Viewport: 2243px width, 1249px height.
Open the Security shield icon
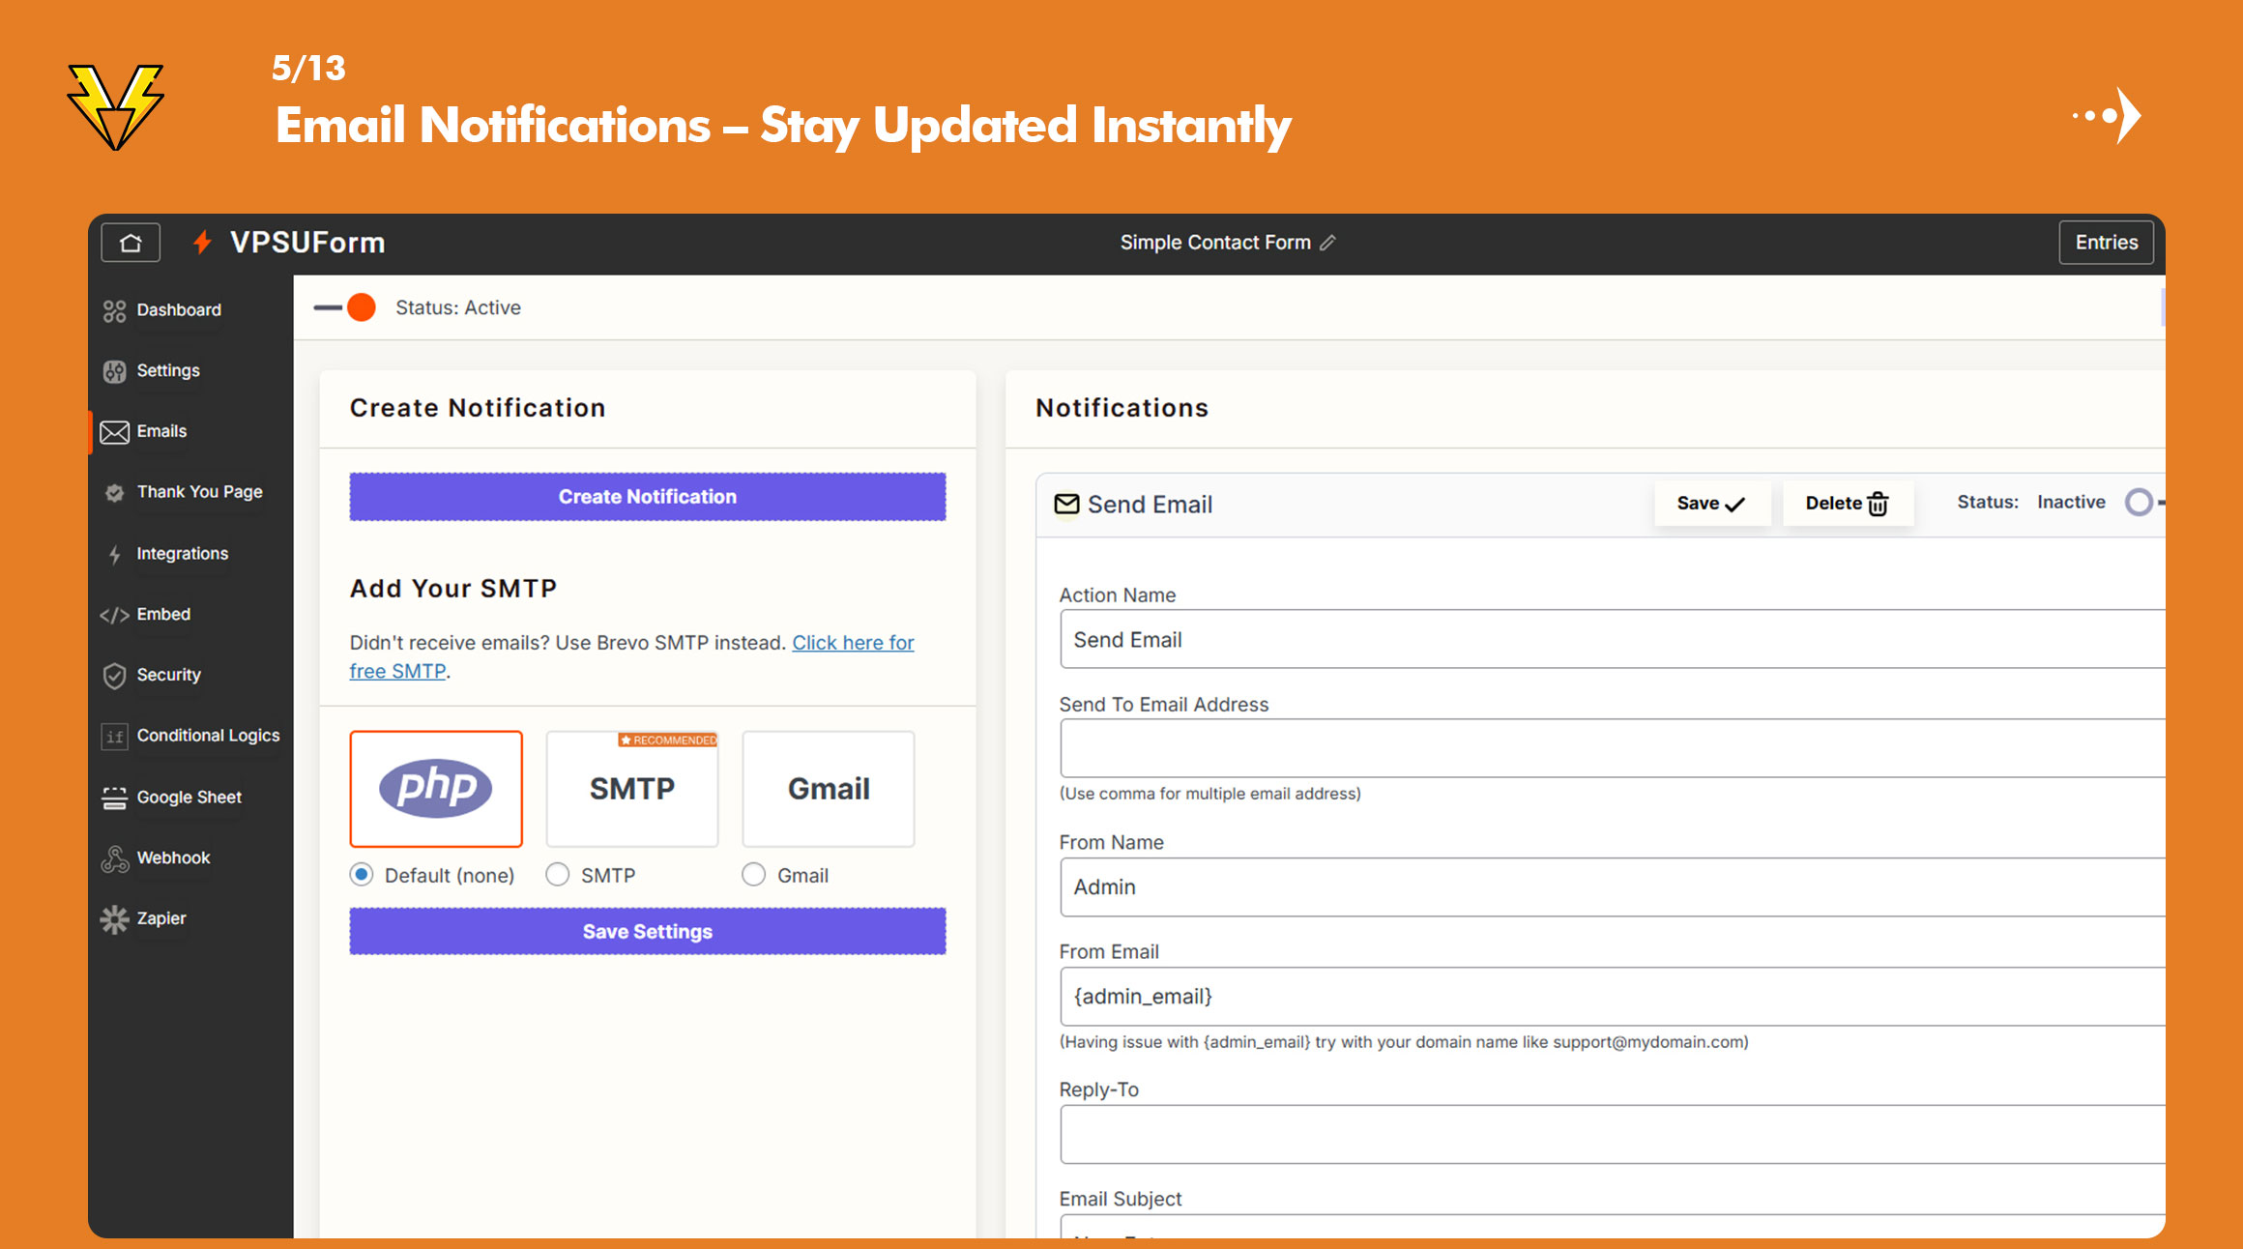coord(114,675)
